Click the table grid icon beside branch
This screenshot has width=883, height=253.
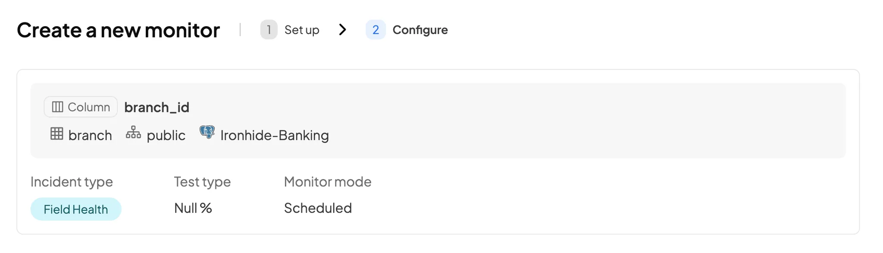coord(56,134)
